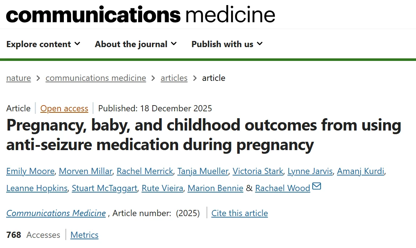Select author Morven Millar
Image resolution: width=416 pixels, height=248 pixels.
85,171
